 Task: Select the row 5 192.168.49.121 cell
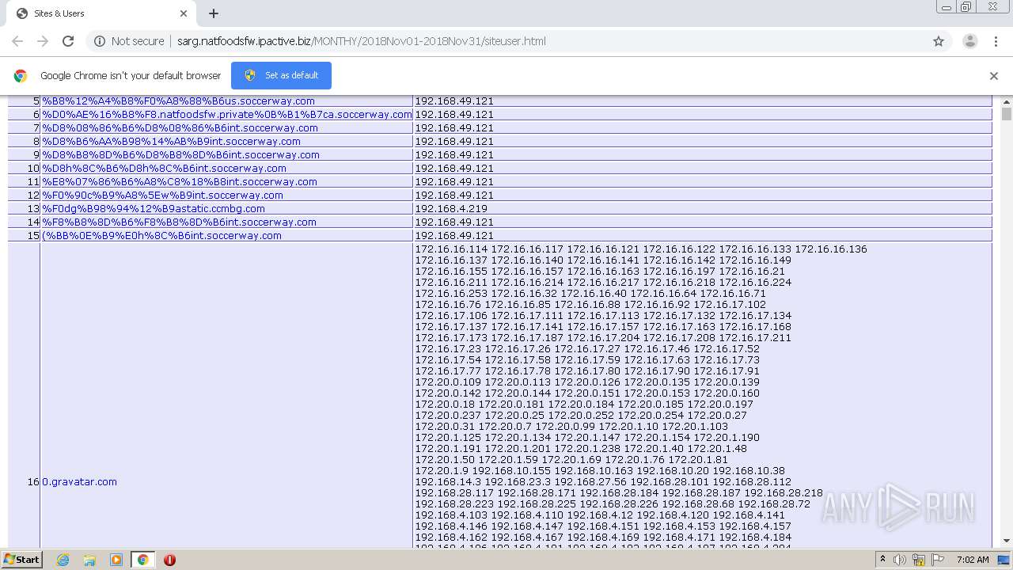(702, 101)
